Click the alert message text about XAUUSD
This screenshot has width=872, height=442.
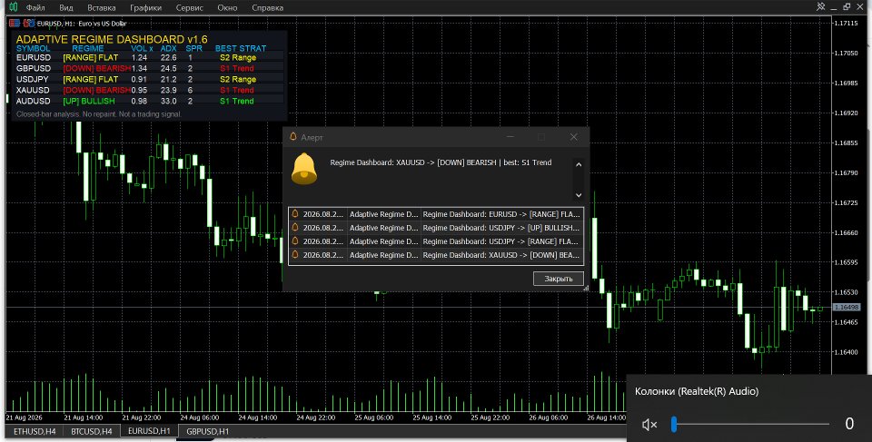click(441, 162)
